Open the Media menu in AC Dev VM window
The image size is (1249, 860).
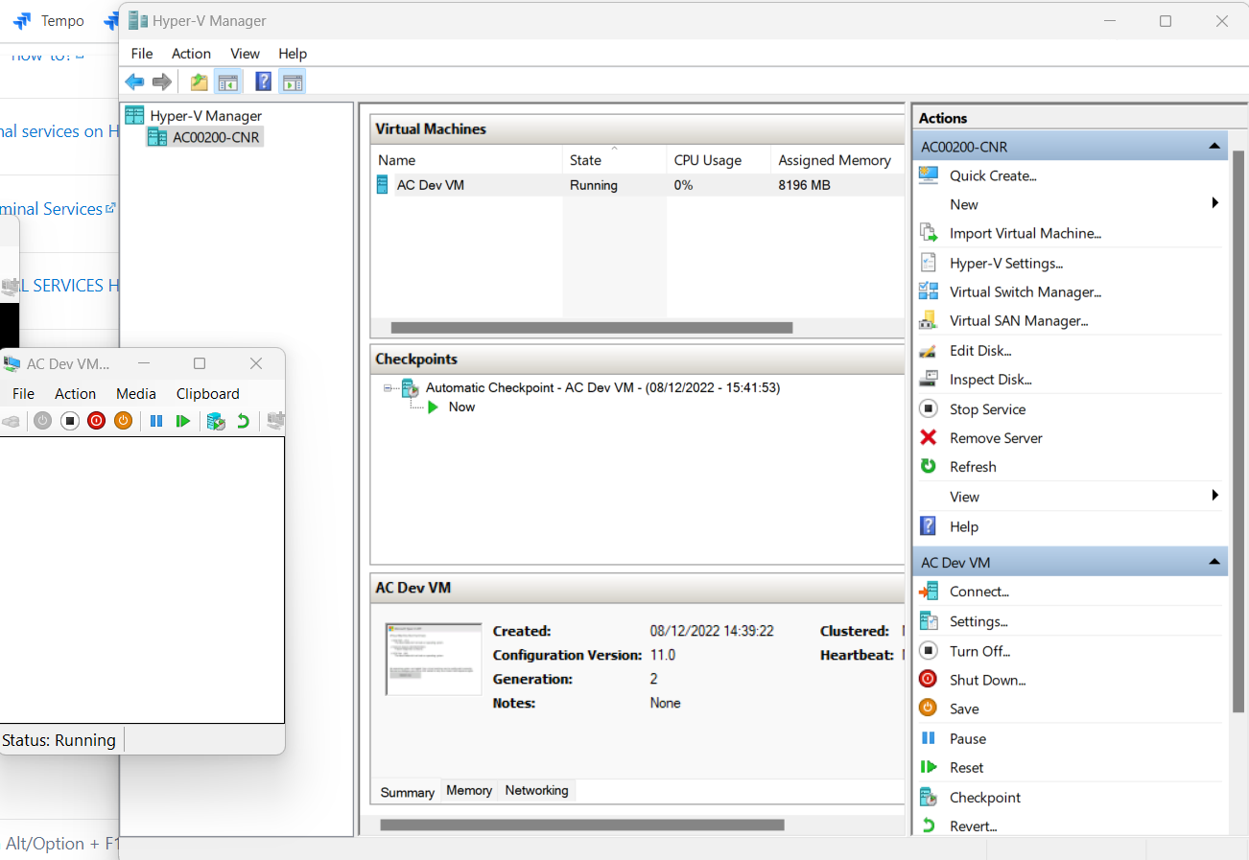tap(136, 394)
